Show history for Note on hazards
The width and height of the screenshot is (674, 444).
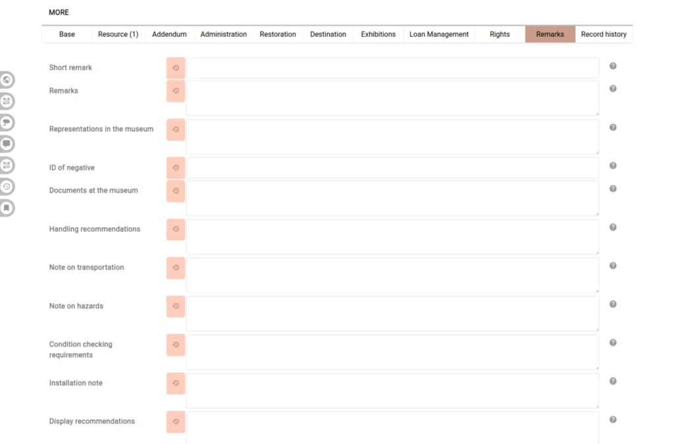point(175,306)
